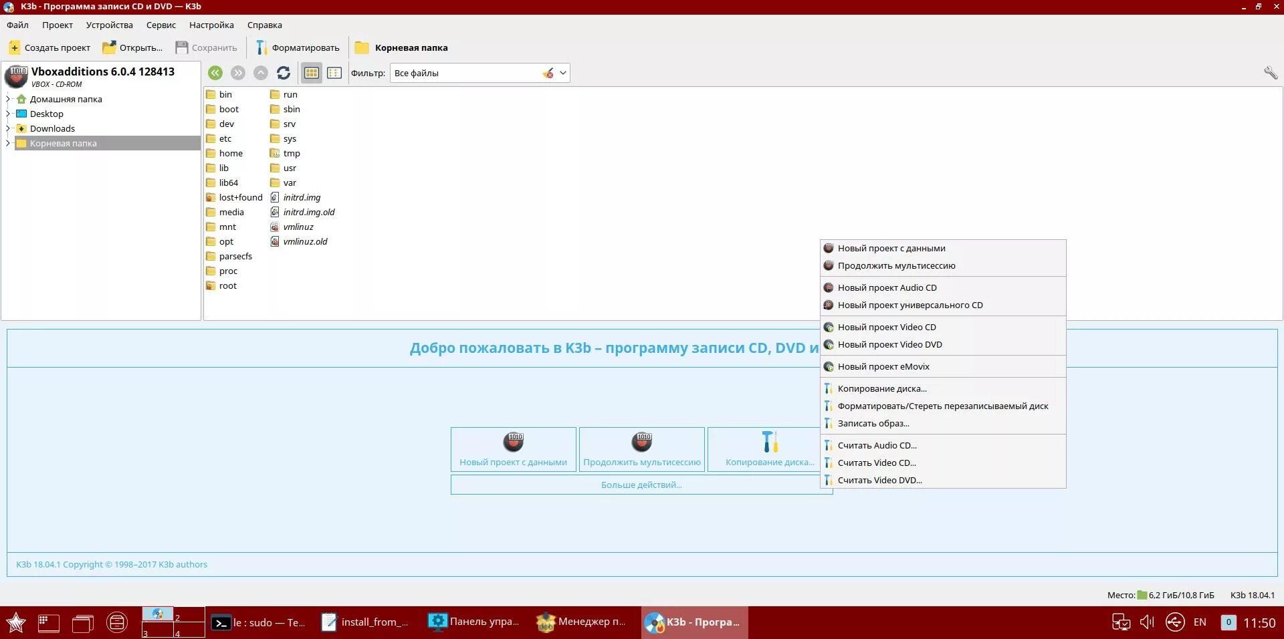The height and width of the screenshot is (639, 1284).
Task: Choose Считать Video CD... menu entry
Action: pos(943,463)
